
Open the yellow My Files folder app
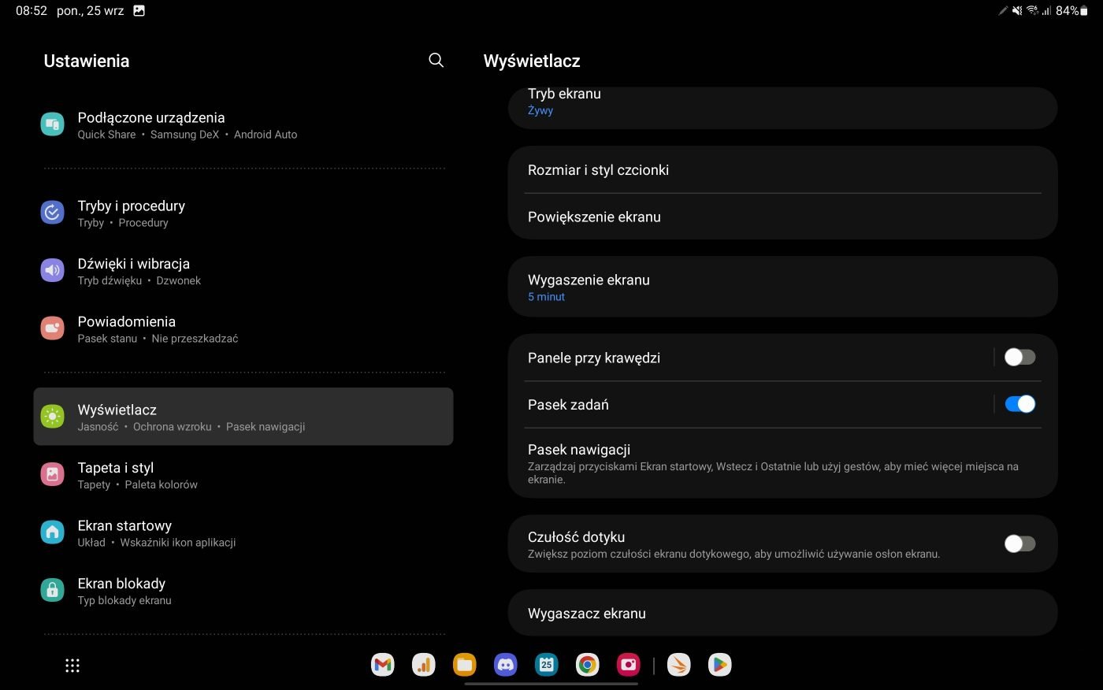pos(465,665)
